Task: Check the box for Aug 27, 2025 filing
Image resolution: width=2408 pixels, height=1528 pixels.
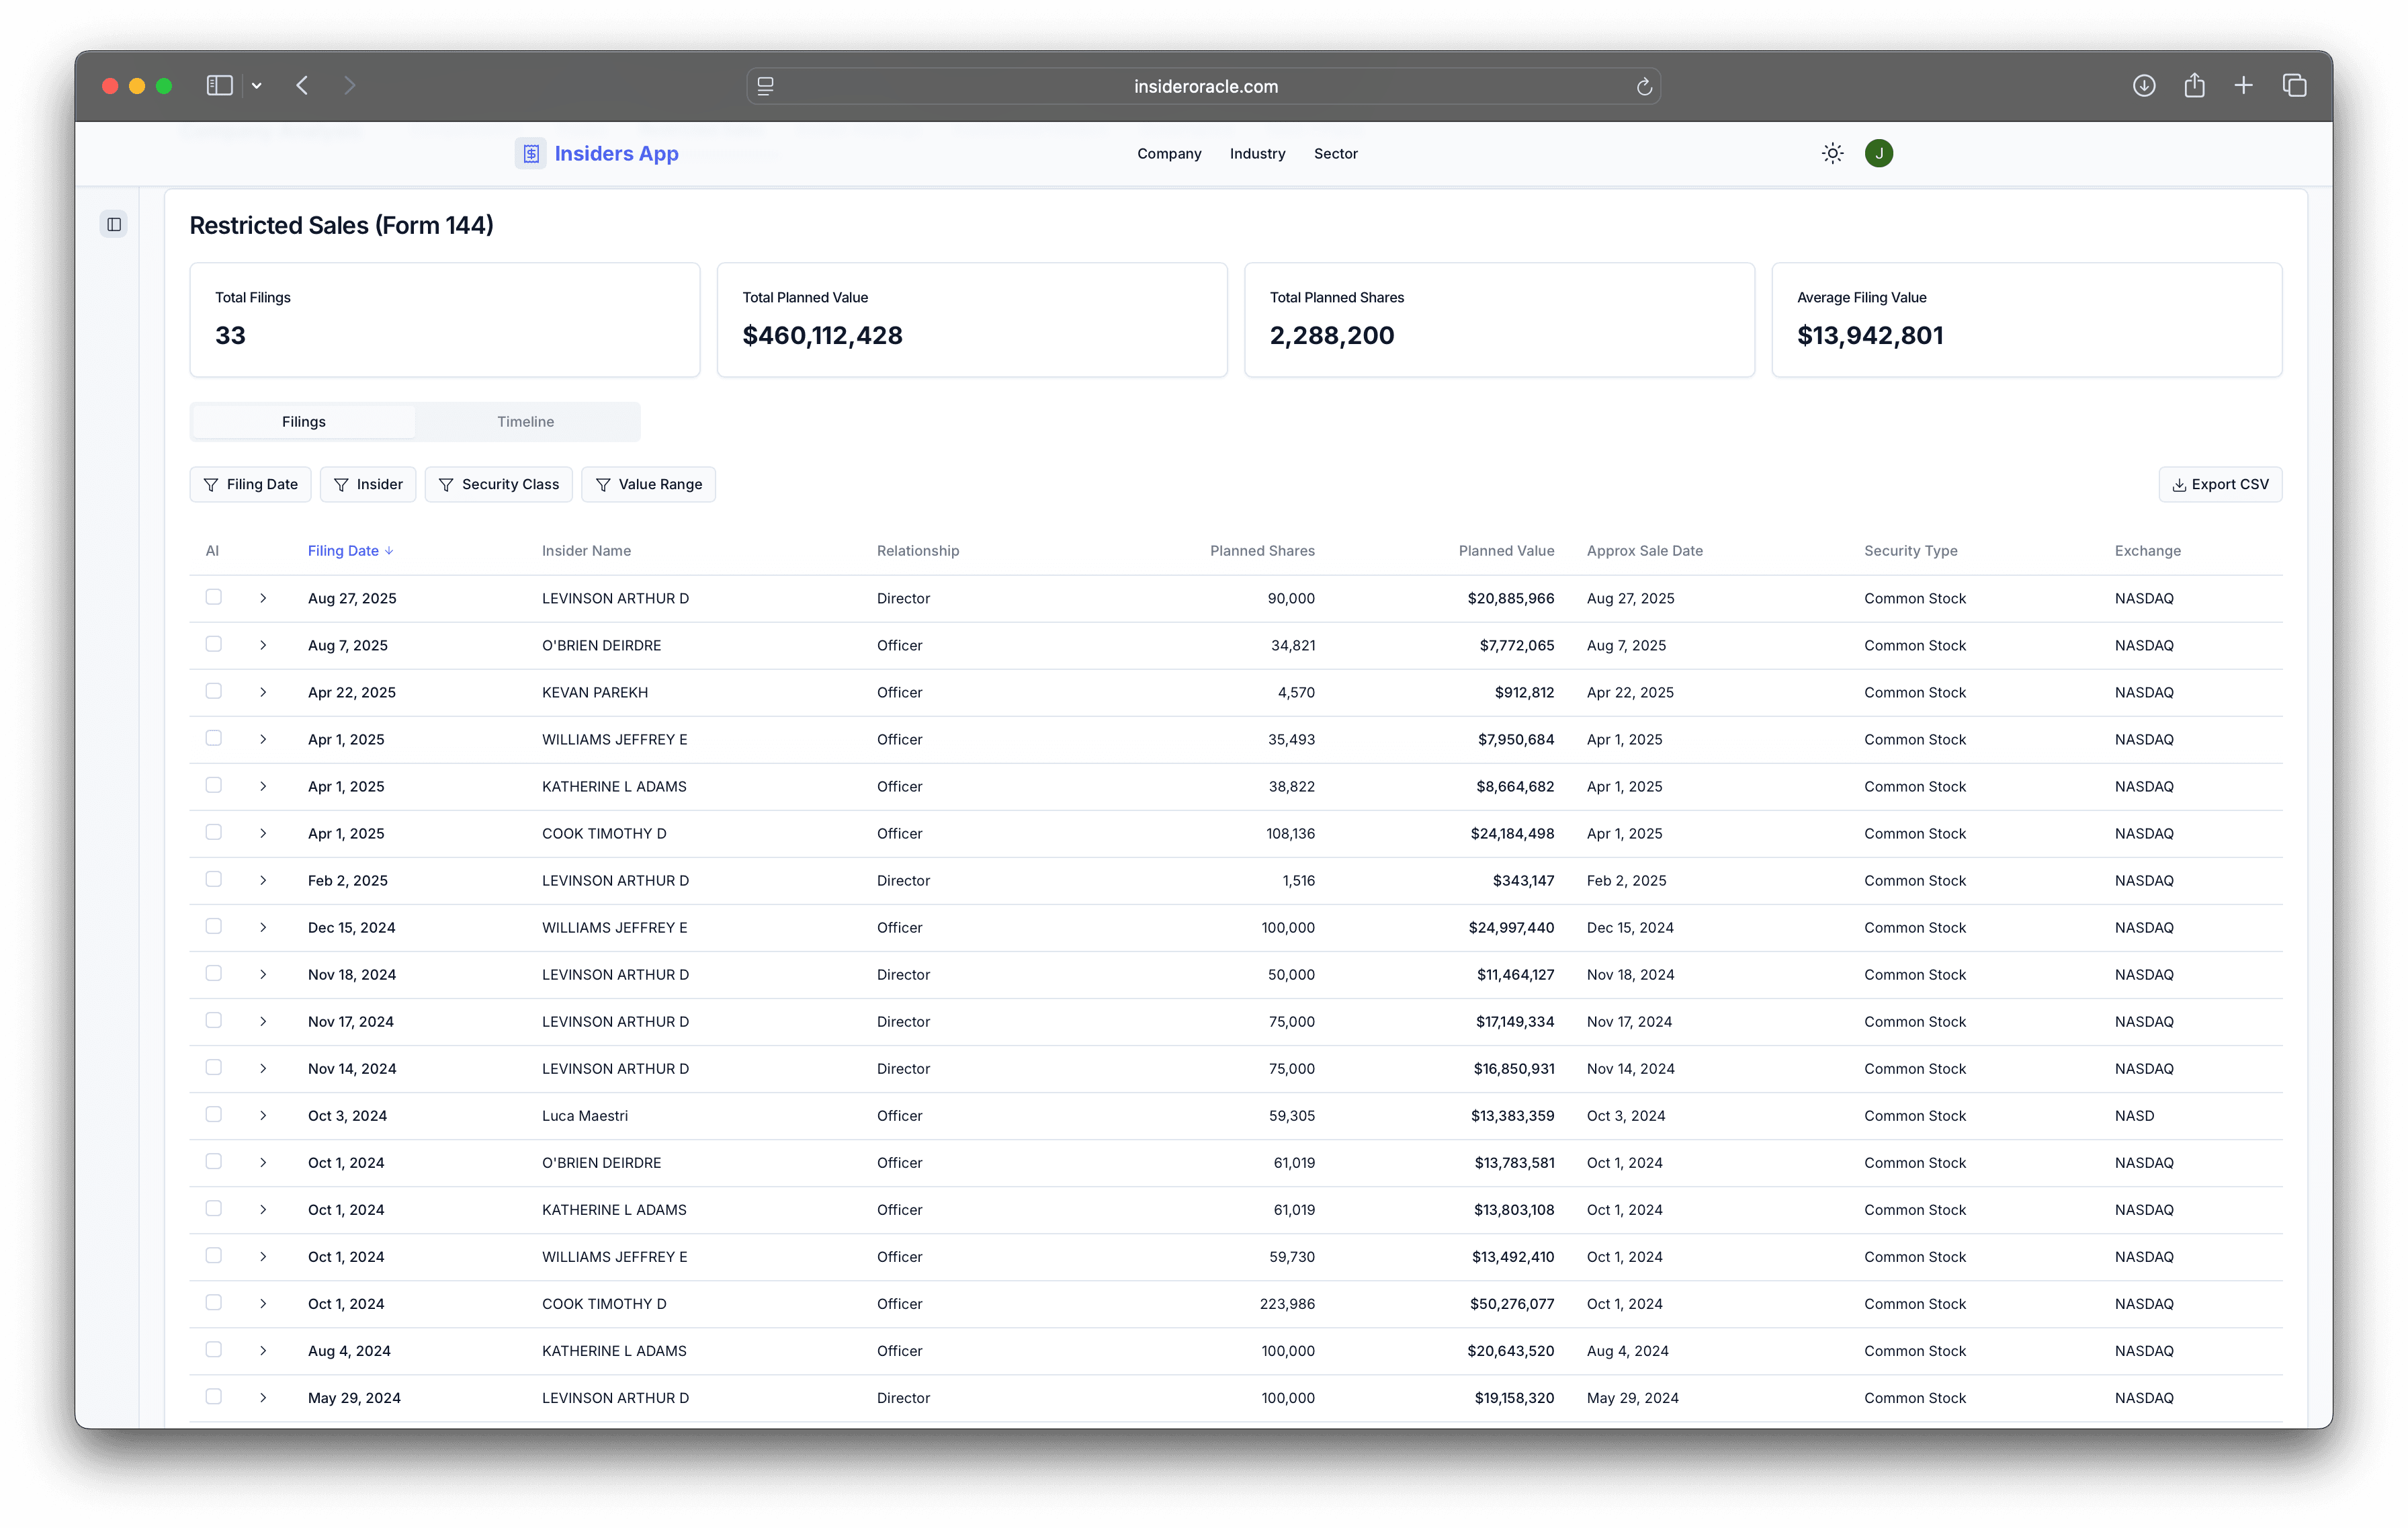Action: click(x=213, y=597)
